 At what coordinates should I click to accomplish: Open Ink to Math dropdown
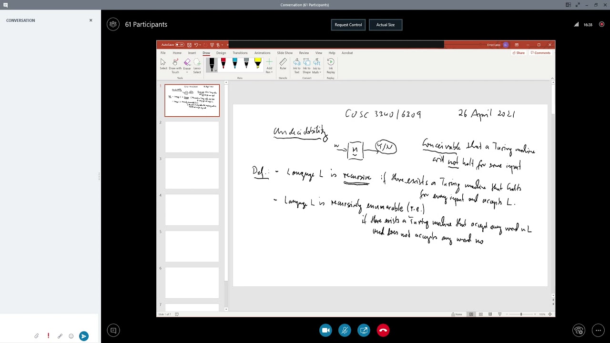[316, 66]
